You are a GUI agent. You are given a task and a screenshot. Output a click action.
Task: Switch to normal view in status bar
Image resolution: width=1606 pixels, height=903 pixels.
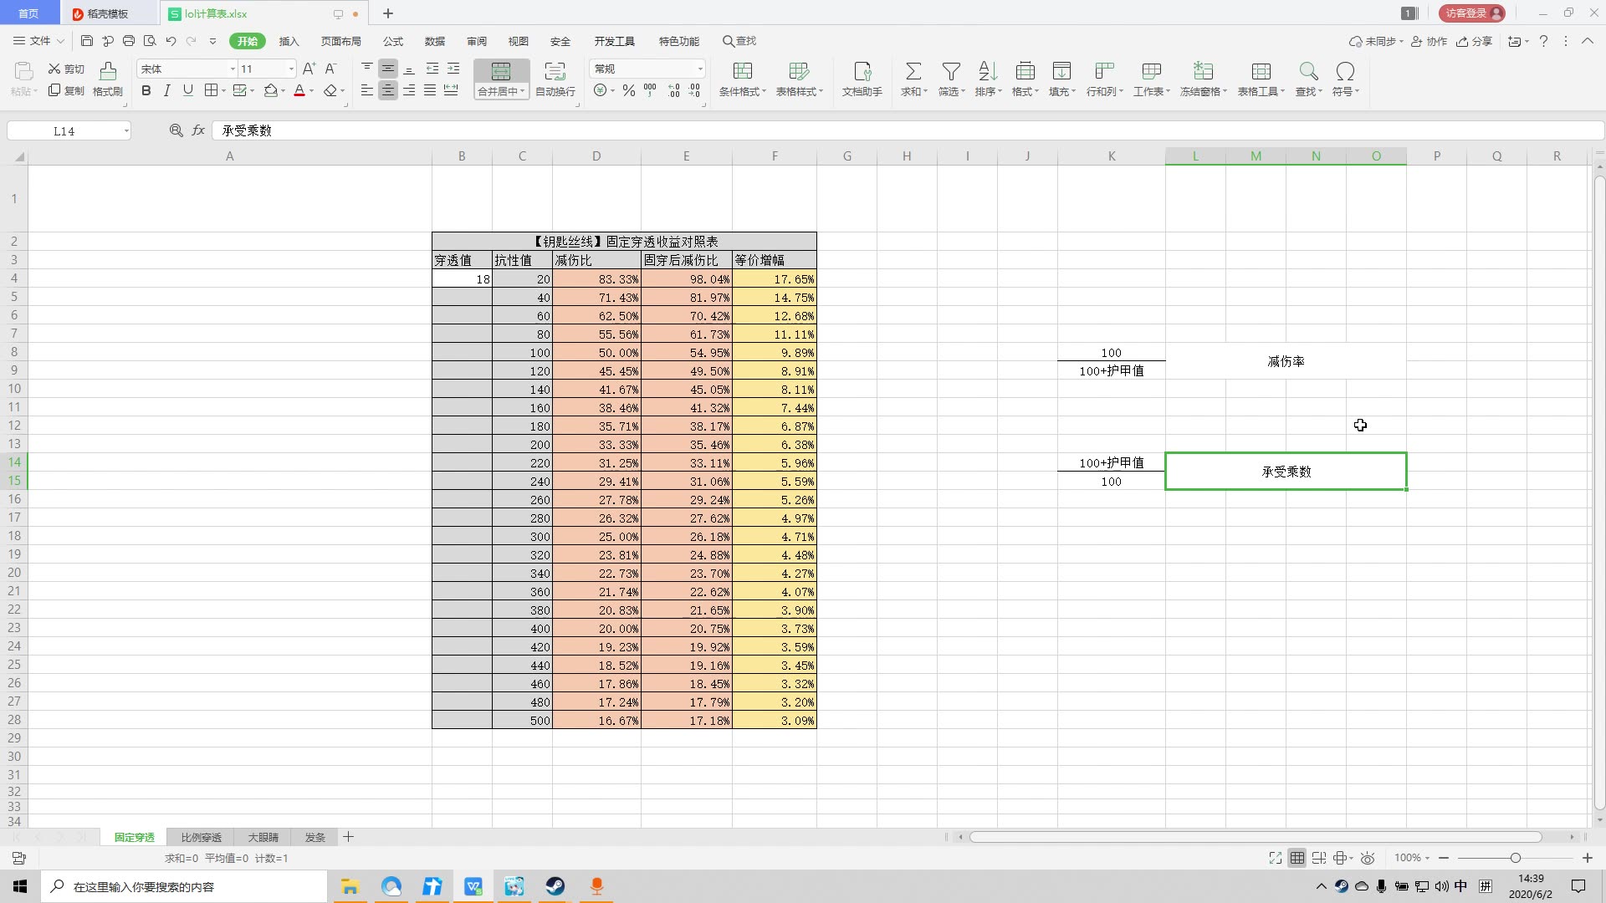(1297, 858)
